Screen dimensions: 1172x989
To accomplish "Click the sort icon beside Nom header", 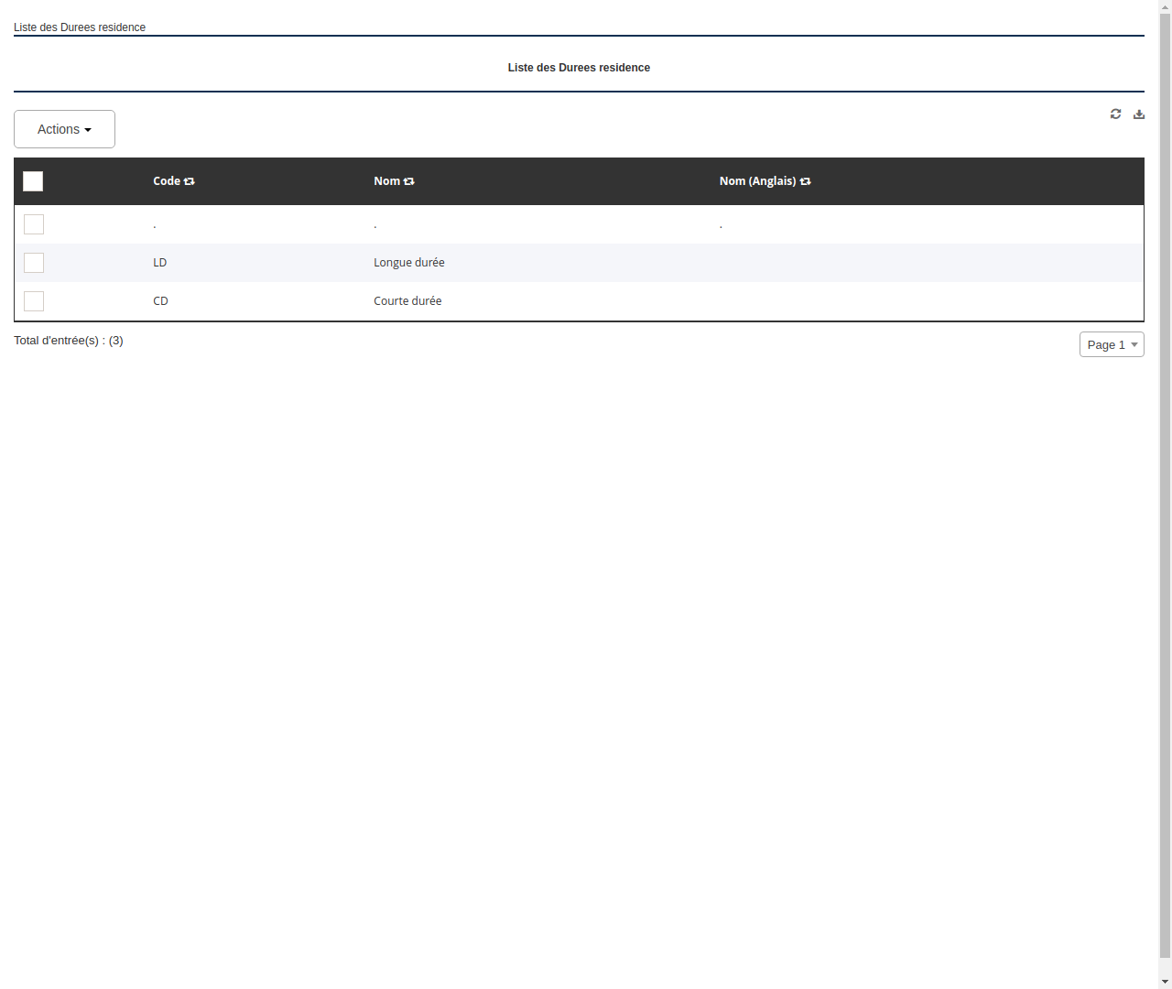I will [x=408, y=180].
